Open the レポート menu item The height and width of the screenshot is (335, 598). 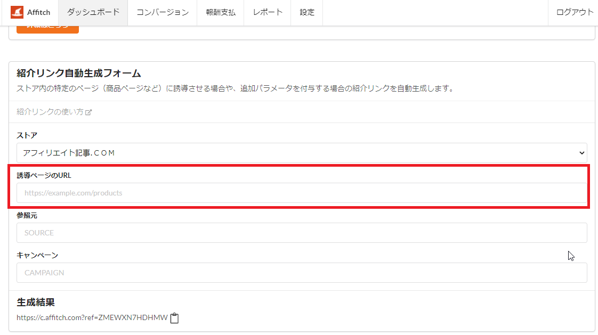click(x=268, y=12)
